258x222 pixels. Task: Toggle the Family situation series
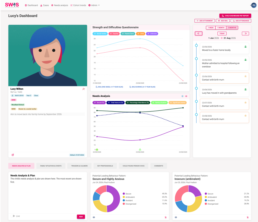[159, 103]
